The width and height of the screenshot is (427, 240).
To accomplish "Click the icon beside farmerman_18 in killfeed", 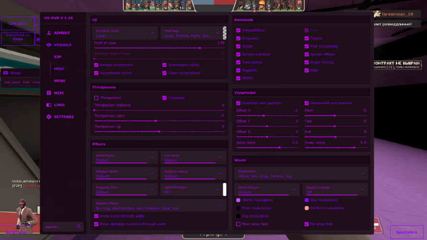I will pyautogui.click(x=377, y=14).
